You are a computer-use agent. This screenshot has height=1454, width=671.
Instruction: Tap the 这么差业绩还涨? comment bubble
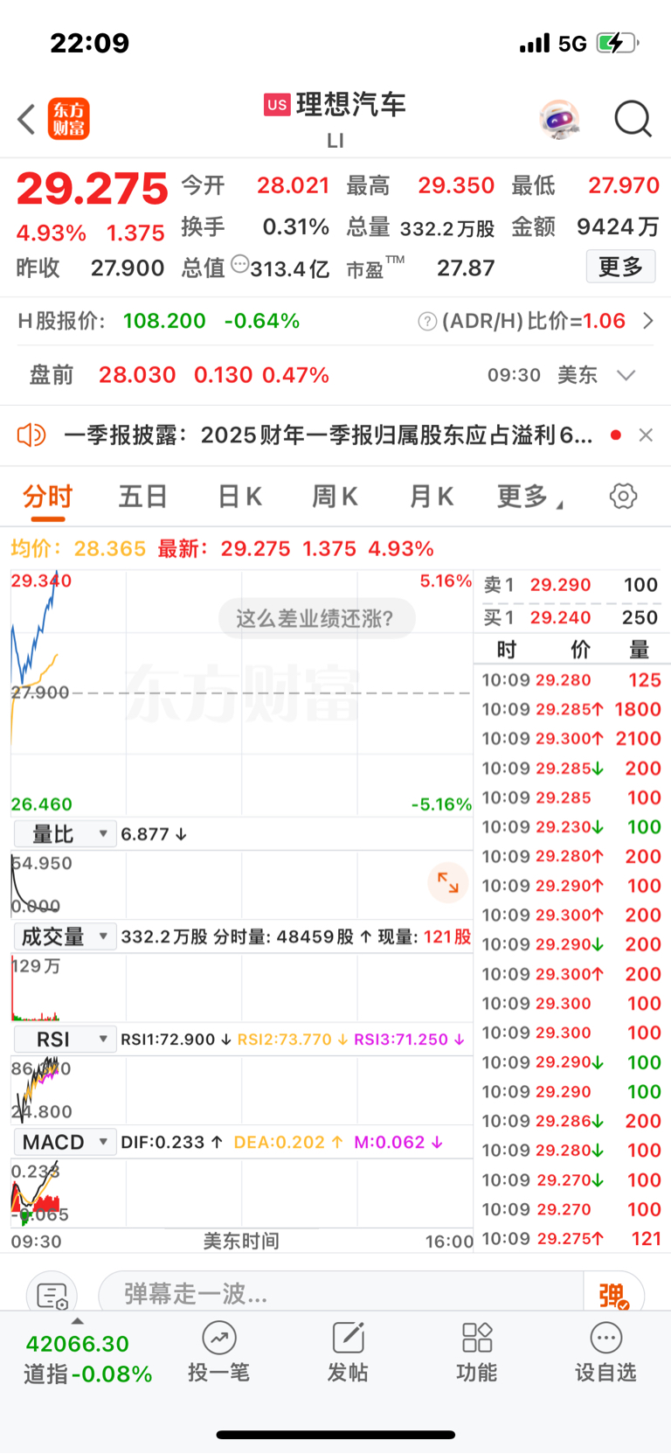point(315,618)
